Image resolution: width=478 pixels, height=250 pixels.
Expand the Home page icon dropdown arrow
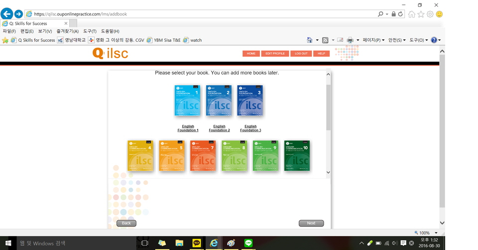tap(317, 40)
